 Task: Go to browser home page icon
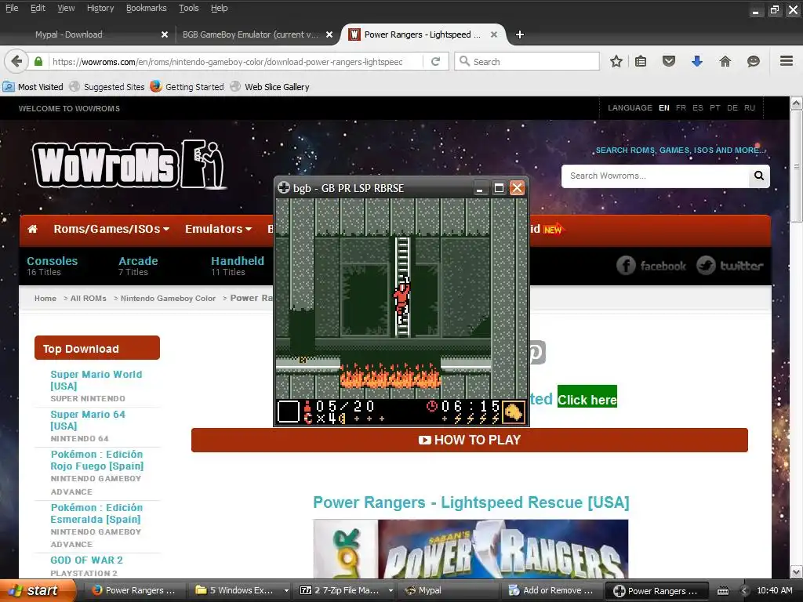point(725,61)
